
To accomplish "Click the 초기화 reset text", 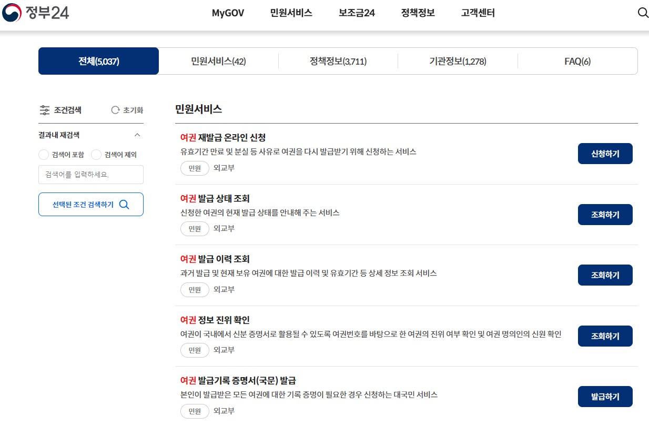I will tap(133, 110).
